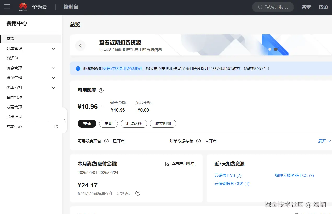This screenshot has width=332, height=214.
Task: Collapse the sidebar with the left chevron handle
Action: [65, 120]
